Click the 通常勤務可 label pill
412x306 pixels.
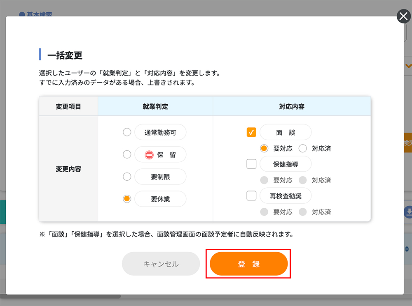point(160,132)
